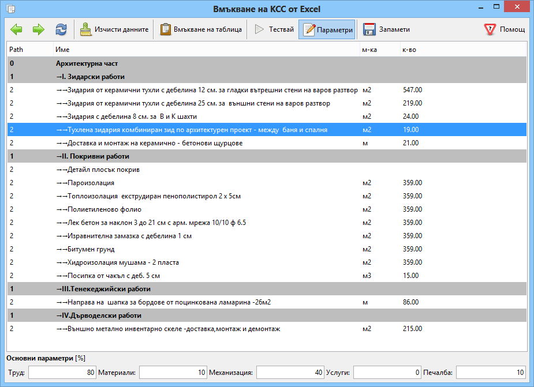The height and width of the screenshot is (387, 534).
Task: Click the blue refresh arrows icon
Action: (61, 29)
